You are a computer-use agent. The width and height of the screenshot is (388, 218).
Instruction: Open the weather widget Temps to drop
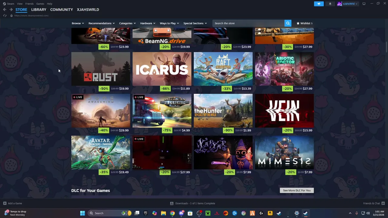tap(15, 213)
